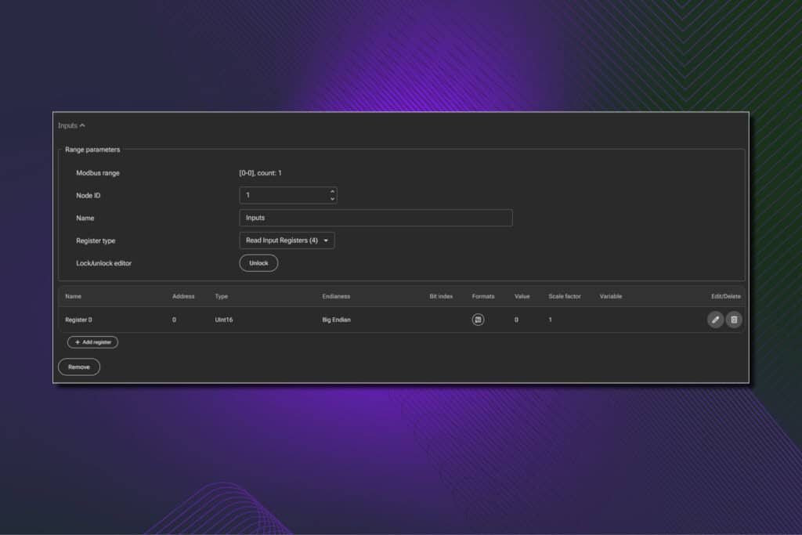
Task: Select the Register 0 name cell
Action: click(79, 320)
